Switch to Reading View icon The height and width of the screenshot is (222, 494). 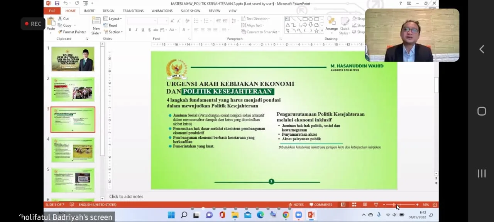pyautogui.click(x=365, y=205)
